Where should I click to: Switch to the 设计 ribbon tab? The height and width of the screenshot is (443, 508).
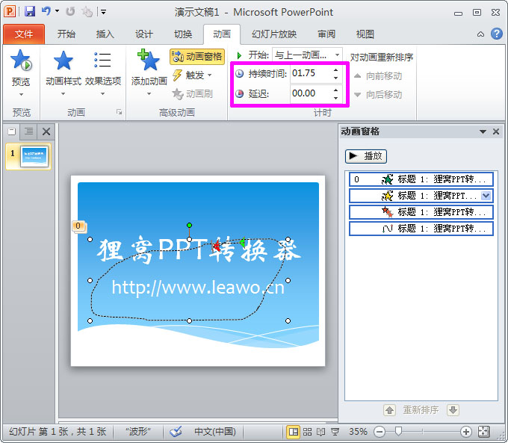(144, 34)
